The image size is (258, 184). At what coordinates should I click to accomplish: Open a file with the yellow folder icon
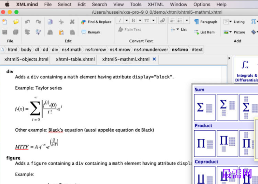[16, 22]
